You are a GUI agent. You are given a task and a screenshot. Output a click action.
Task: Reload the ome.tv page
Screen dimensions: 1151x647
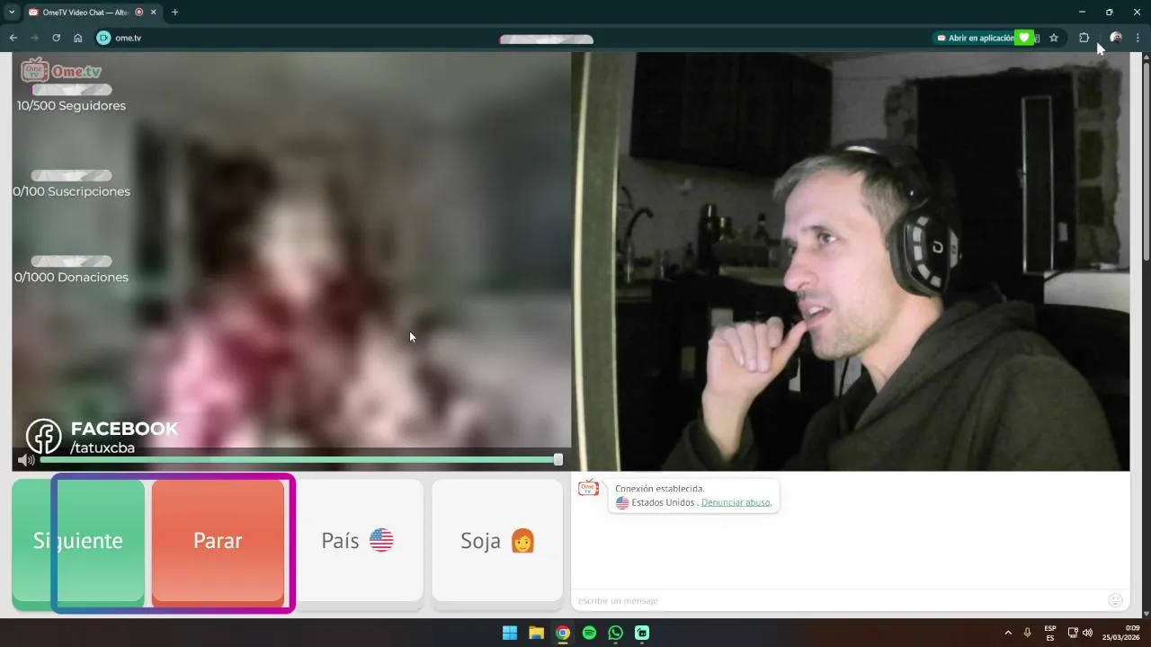[x=56, y=38]
